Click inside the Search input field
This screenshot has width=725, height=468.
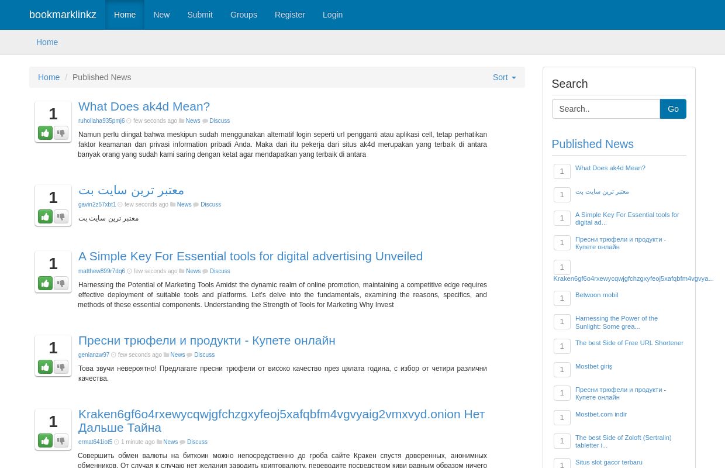coord(606,109)
